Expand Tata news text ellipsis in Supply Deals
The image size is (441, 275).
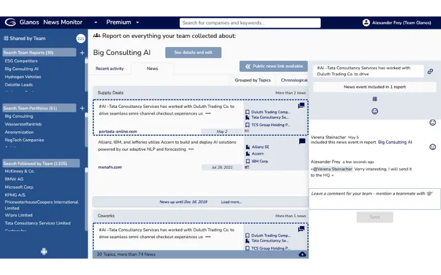(208, 114)
